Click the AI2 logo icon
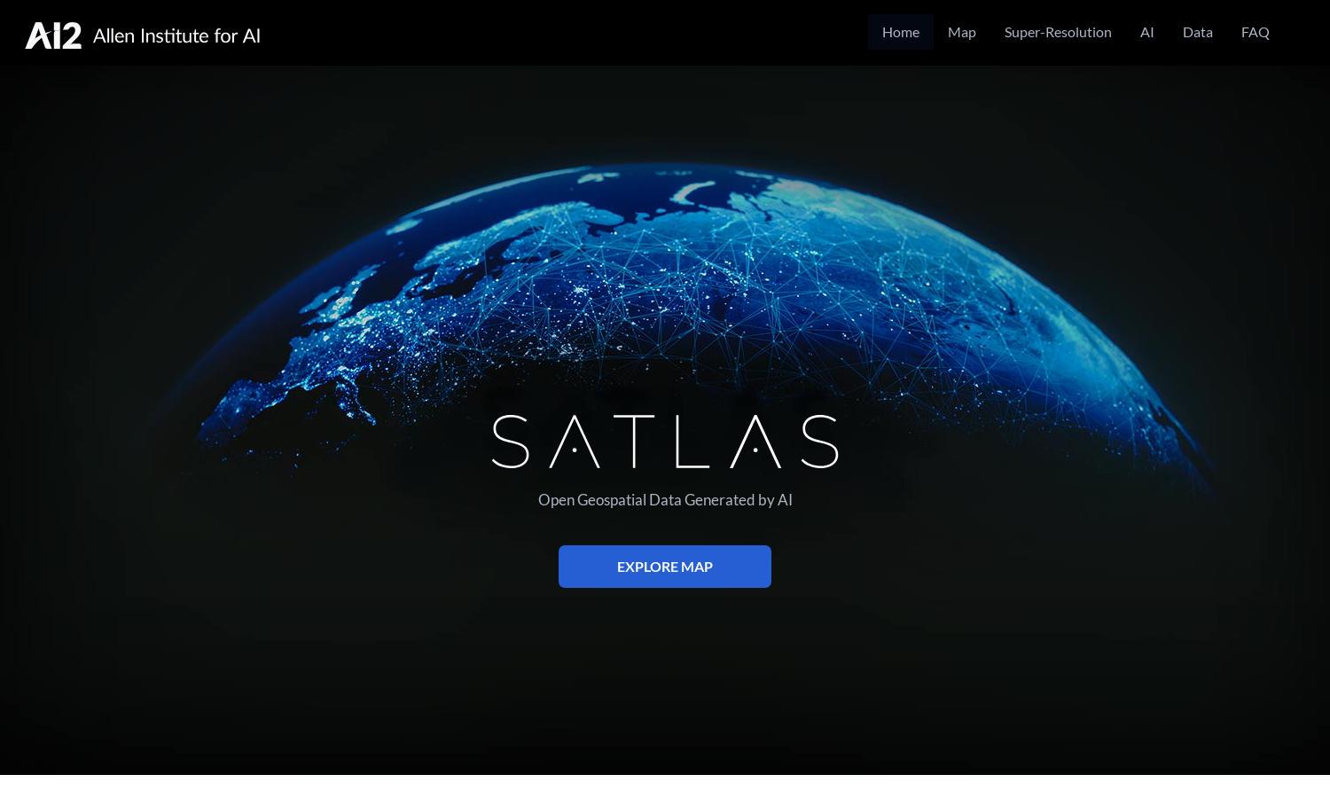The height and width of the screenshot is (798, 1330). [53, 35]
